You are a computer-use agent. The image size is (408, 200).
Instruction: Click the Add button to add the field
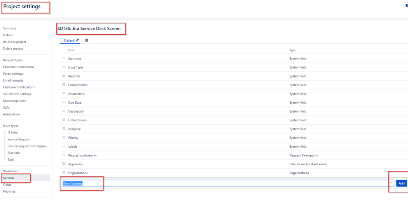click(401, 183)
